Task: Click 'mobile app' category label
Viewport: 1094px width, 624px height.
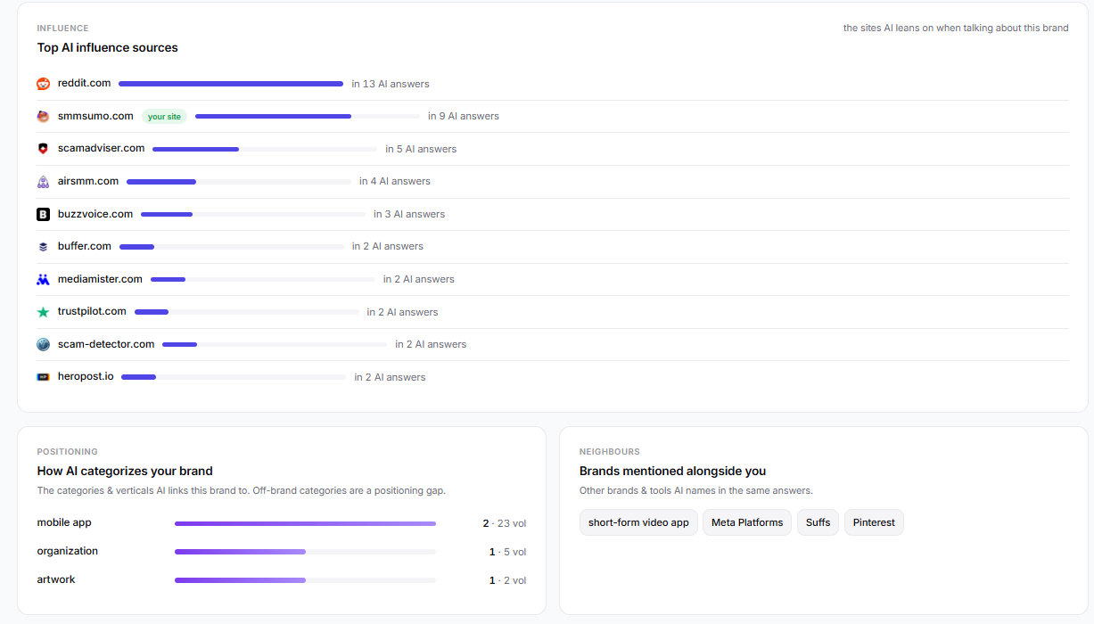Action: point(64,522)
